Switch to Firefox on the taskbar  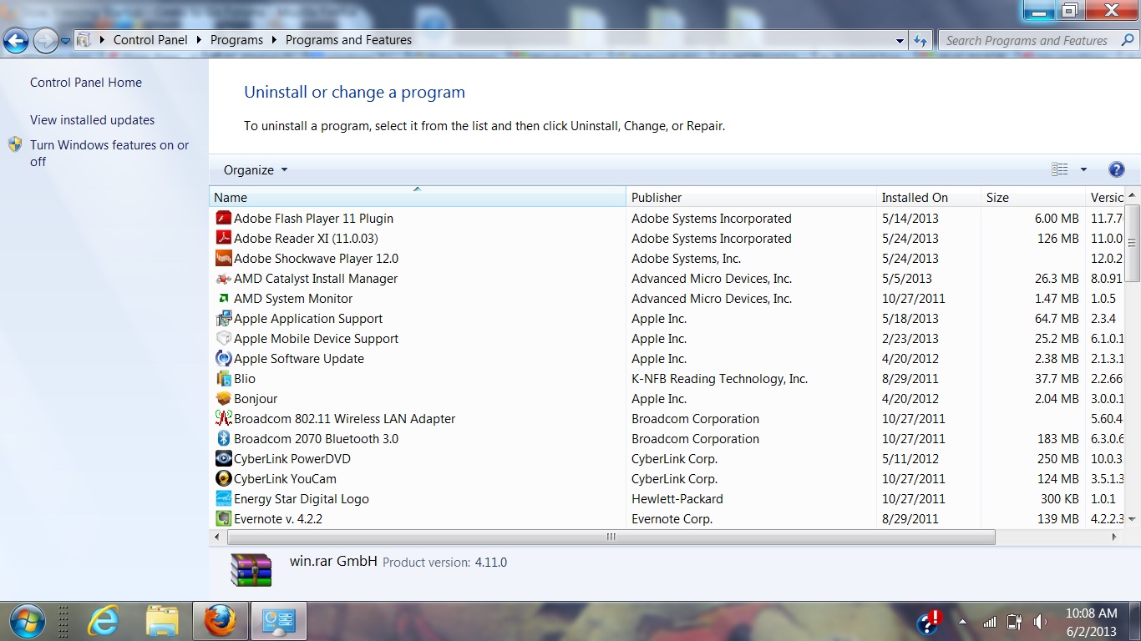click(x=220, y=622)
